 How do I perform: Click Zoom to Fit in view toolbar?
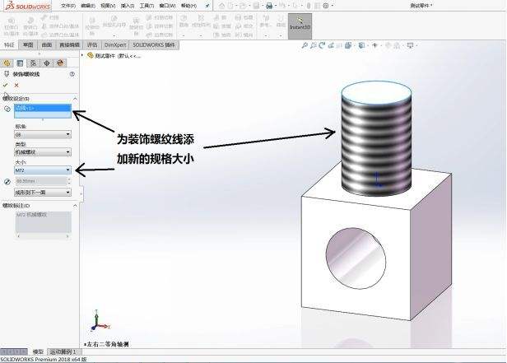pyautogui.click(x=305, y=45)
